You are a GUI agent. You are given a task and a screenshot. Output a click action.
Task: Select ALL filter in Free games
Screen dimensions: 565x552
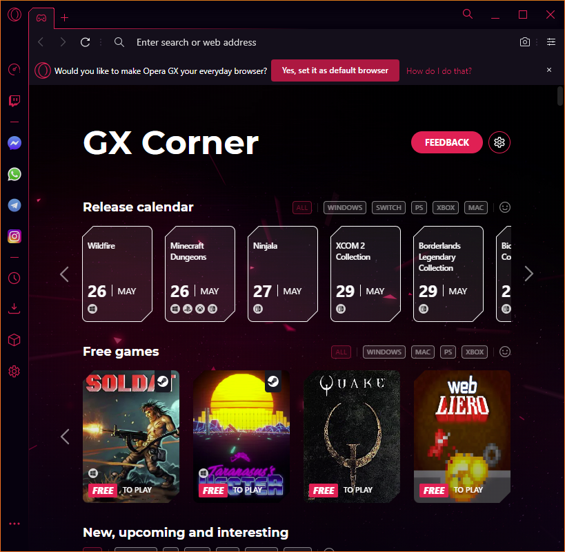341,352
